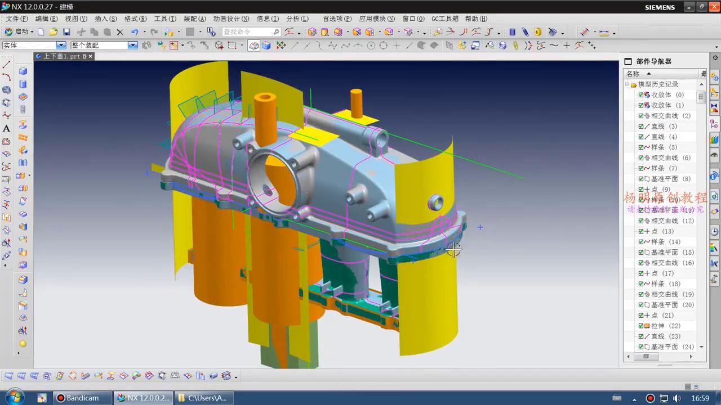This screenshot has height=405, width=721.
Task: Select the text 'A' tool in left toolbar
Action: pos(7,128)
